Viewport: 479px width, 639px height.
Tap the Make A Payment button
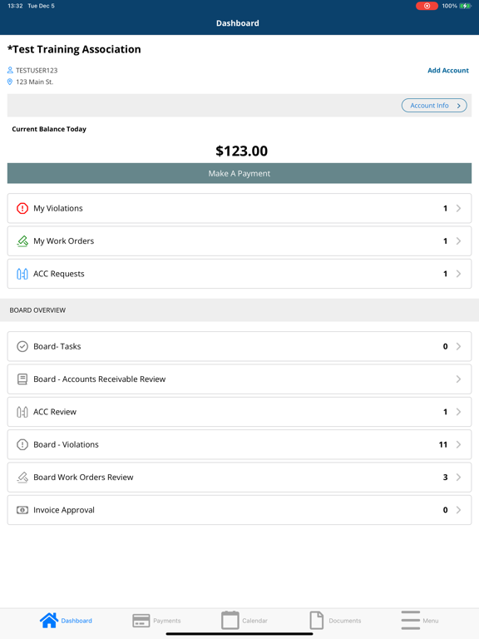pos(239,173)
